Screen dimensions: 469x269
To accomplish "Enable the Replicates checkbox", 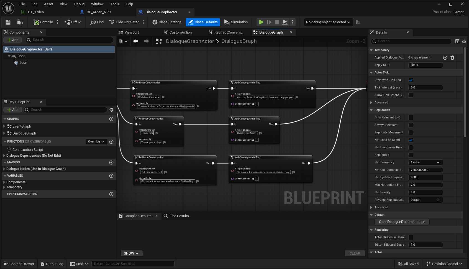I will click(x=411, y=155).
